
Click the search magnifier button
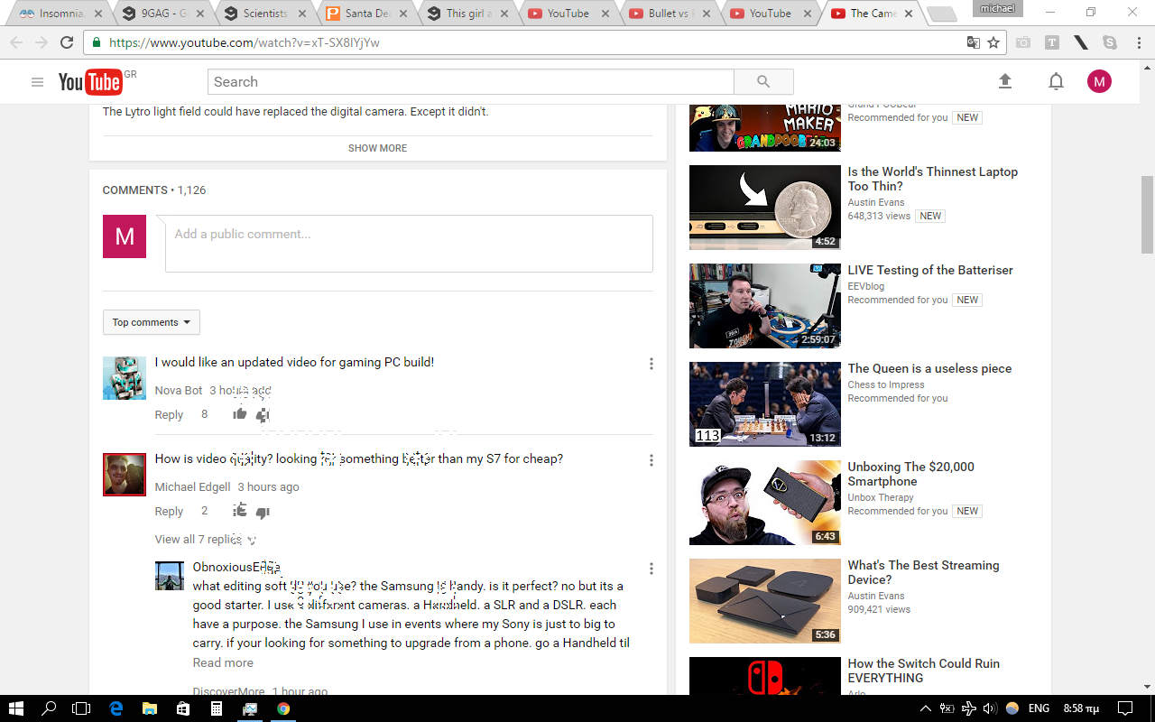click(x=763, y=81)
